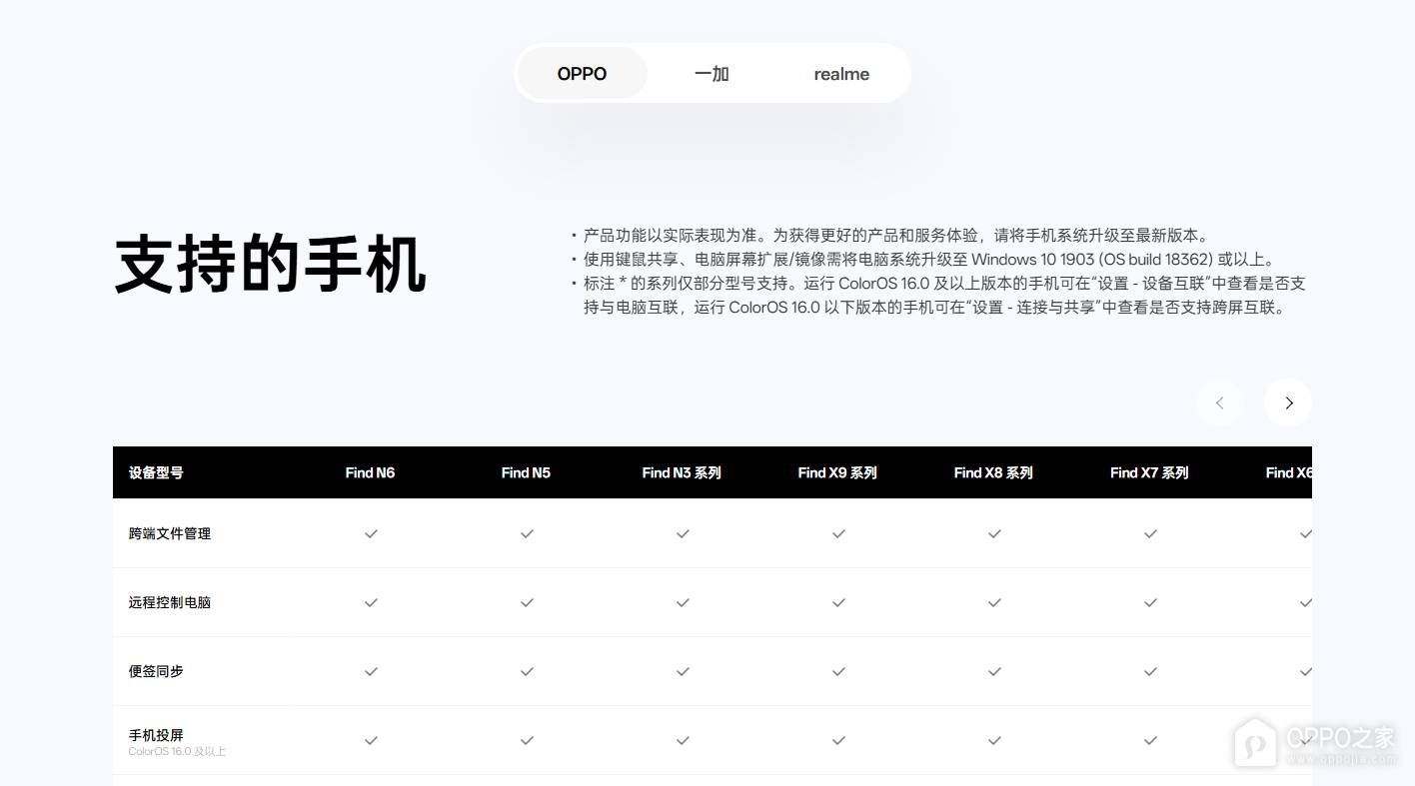Click the next arrow above the table
The width and height of the screenshot is (1415, 786).
click(x=1288, y=402)
